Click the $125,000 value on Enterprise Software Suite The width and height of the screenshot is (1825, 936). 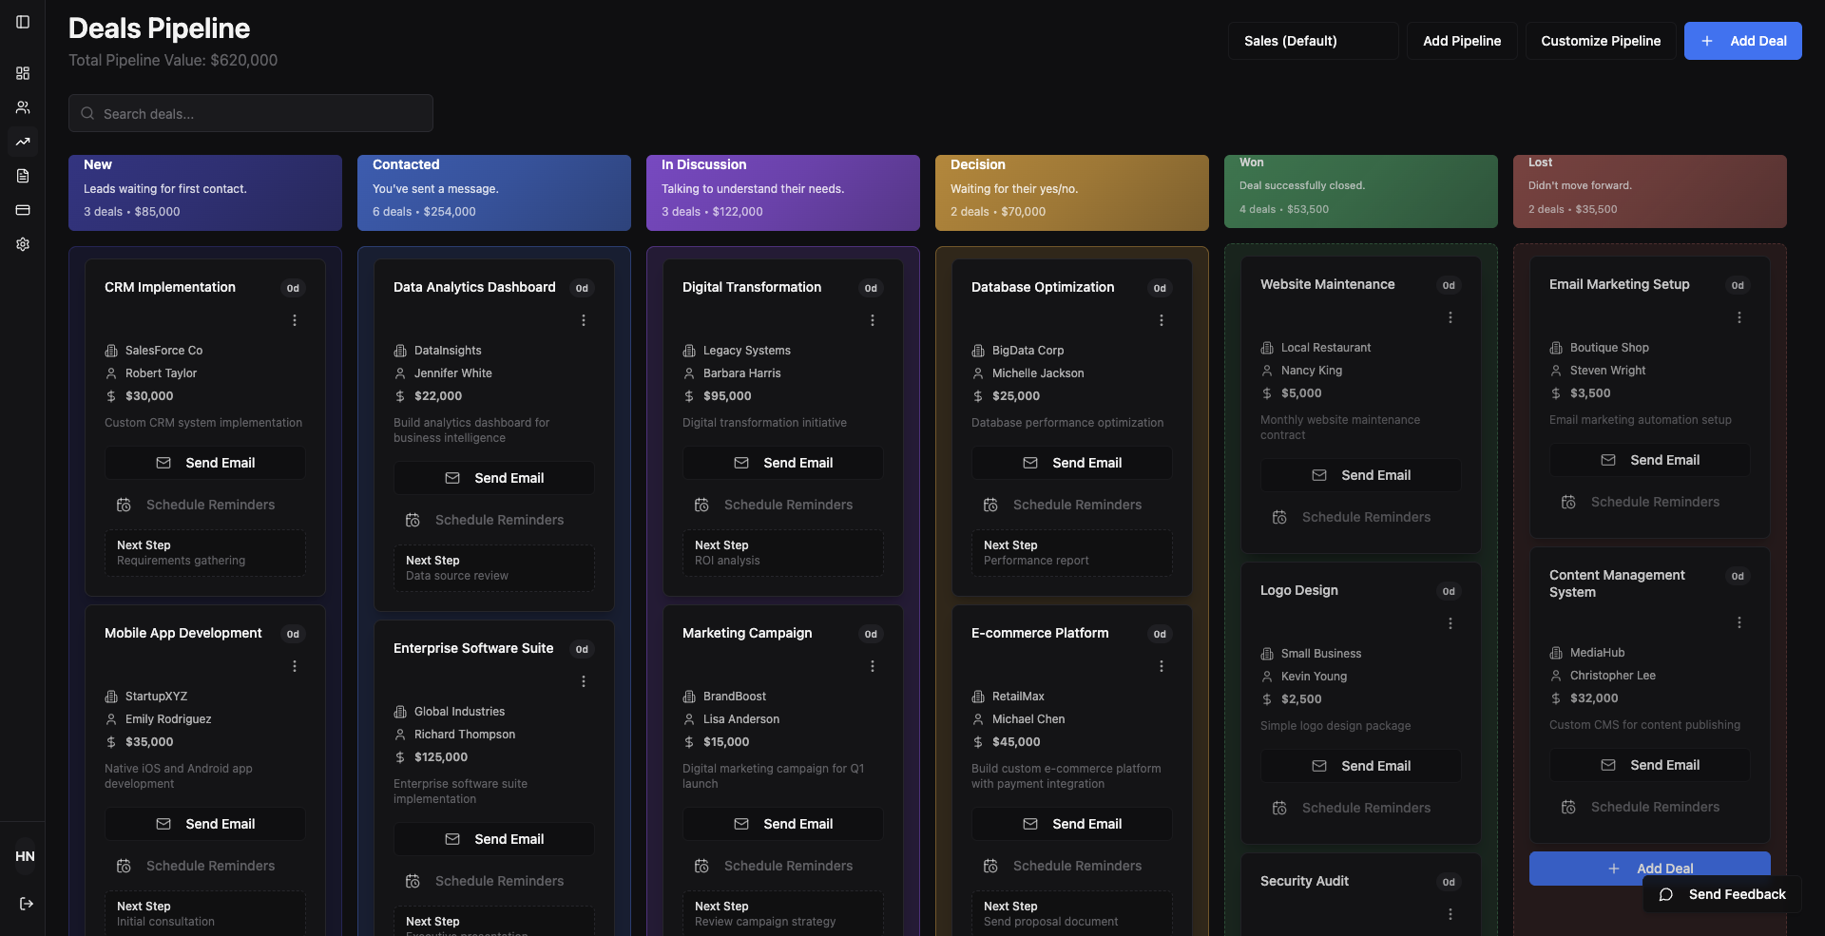pyautogui.click(x=441, y=757)
